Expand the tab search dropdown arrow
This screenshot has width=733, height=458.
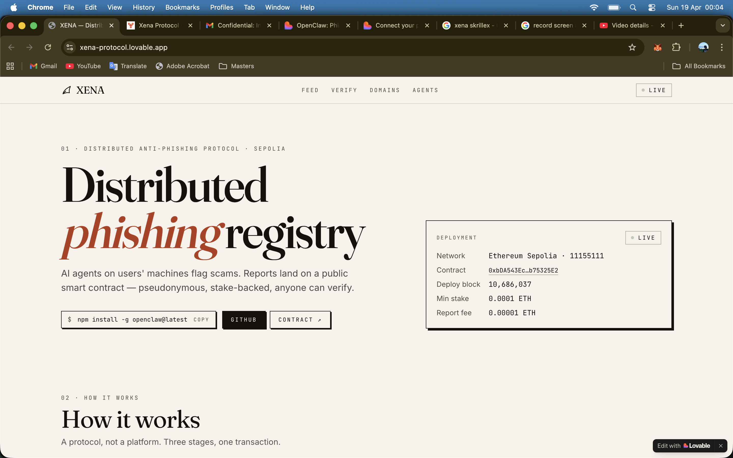point(723,25)
